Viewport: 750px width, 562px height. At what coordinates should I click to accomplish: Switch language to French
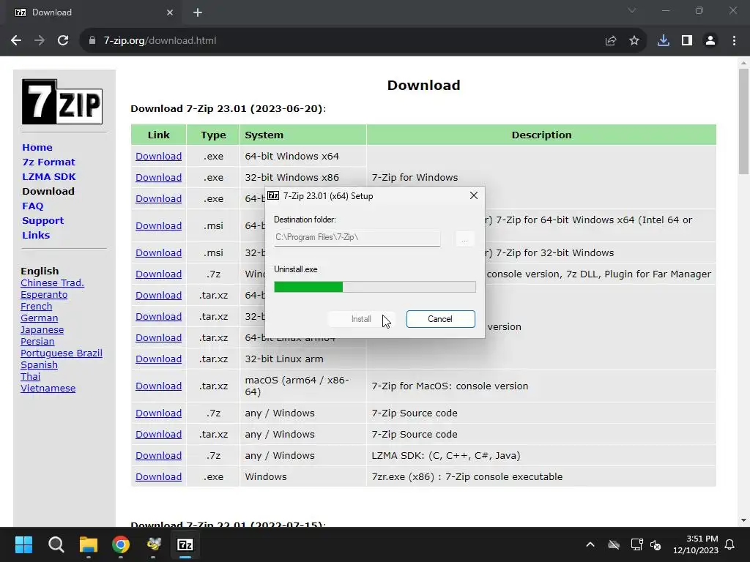pos(37,307)
